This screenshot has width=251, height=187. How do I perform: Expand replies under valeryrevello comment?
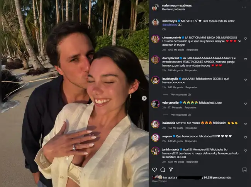pos(181,115)
